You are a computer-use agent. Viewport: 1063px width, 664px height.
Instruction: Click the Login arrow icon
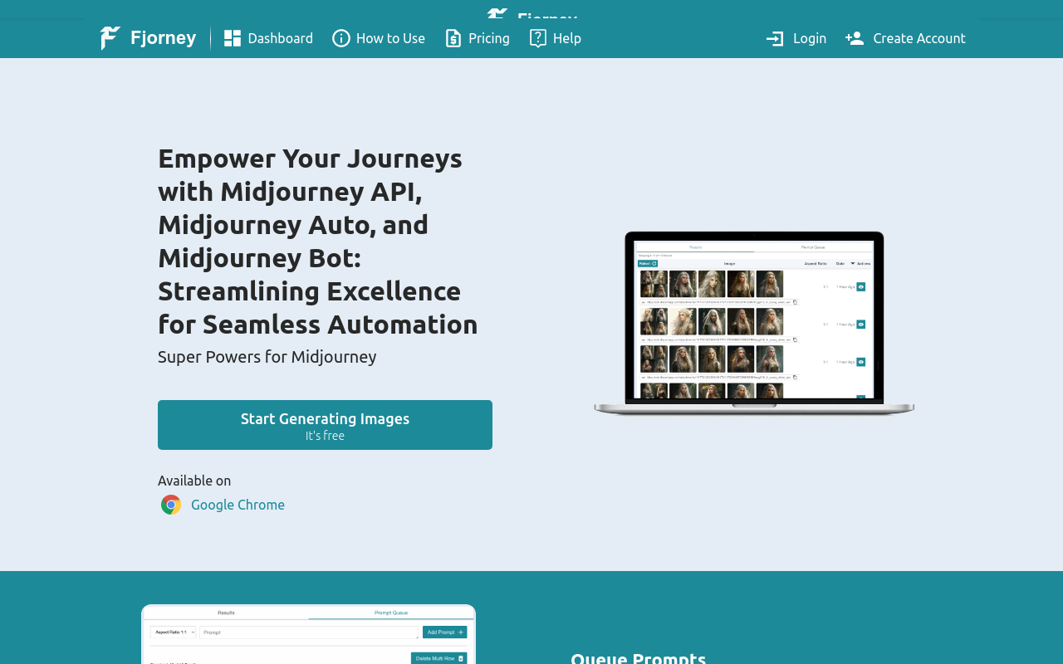[775, 38]
